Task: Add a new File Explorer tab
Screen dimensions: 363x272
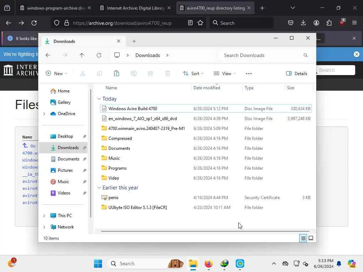Action: coord(134,41)
